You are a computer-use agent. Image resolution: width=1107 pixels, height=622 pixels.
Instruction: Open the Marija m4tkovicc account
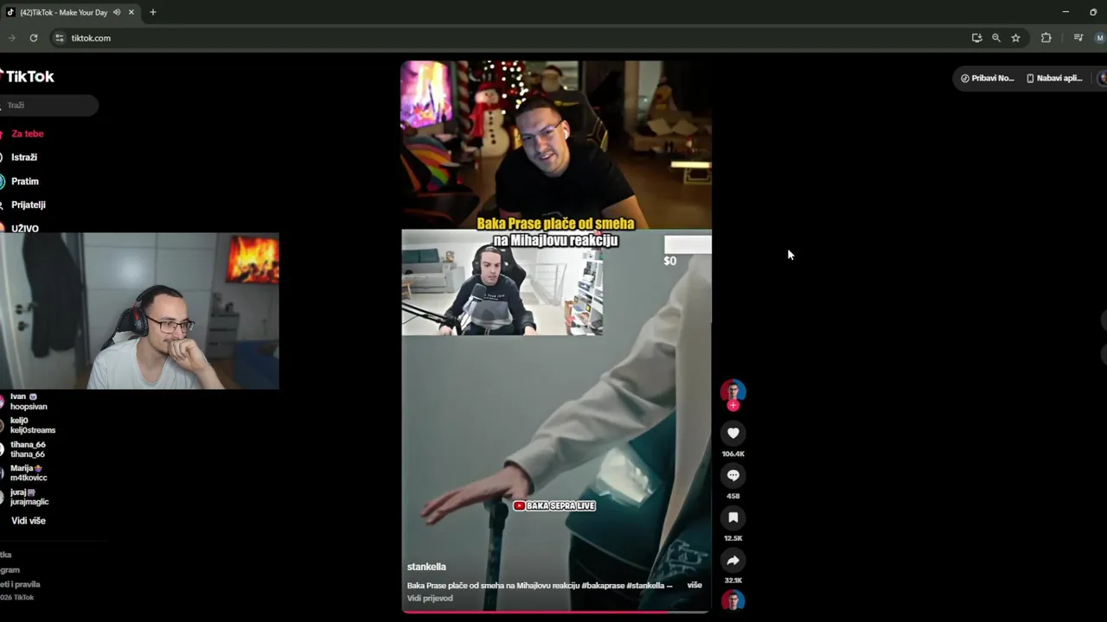point(28,473)
